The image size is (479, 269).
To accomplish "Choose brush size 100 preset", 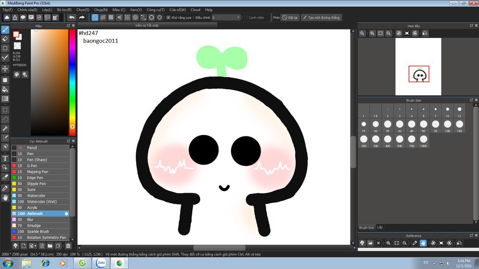I will point(448,126).
